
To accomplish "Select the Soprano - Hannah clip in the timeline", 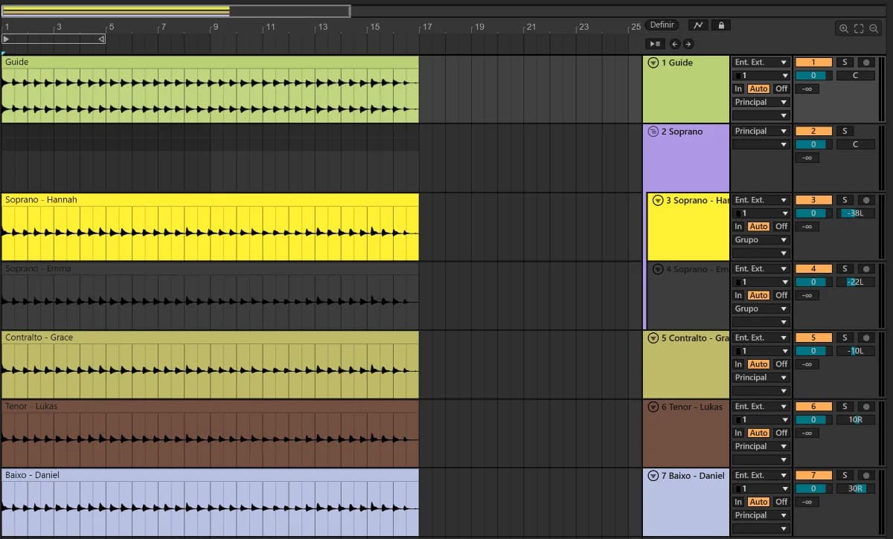I will [210, 227].
